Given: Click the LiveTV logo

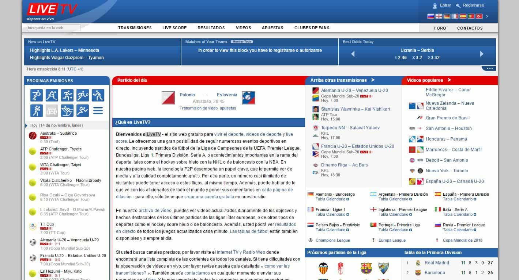Looking at the screenshot, I should pos(52,11).
